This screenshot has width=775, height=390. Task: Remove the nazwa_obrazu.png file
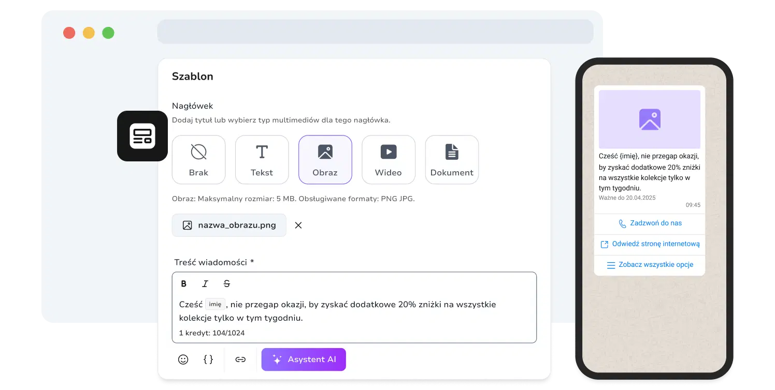(298, 226)
